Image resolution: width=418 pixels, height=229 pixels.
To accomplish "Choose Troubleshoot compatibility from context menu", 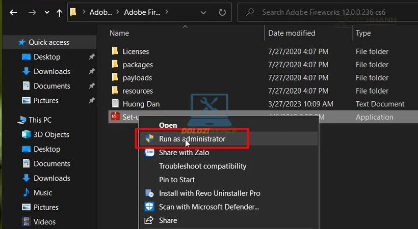I will click(202, 166).
